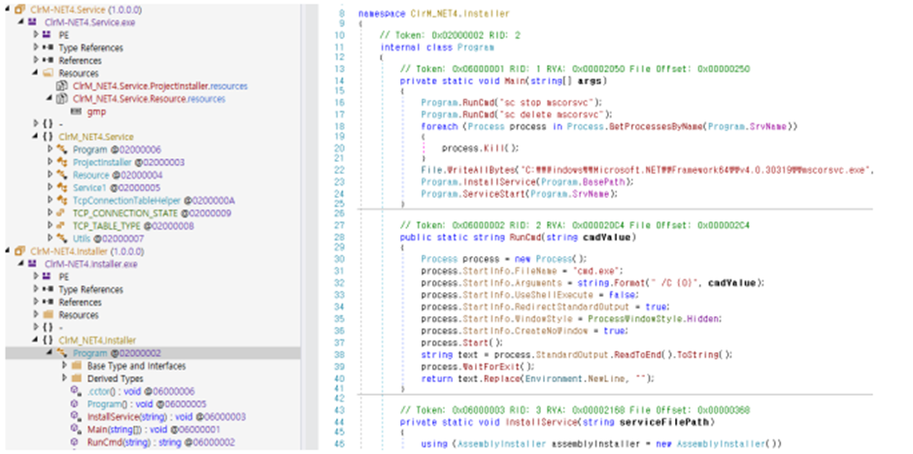This screenshot has height=454, width=913.
Task: Collapse the ClrM-NET4.Service assembly root node
Action: tap(6, 8)
